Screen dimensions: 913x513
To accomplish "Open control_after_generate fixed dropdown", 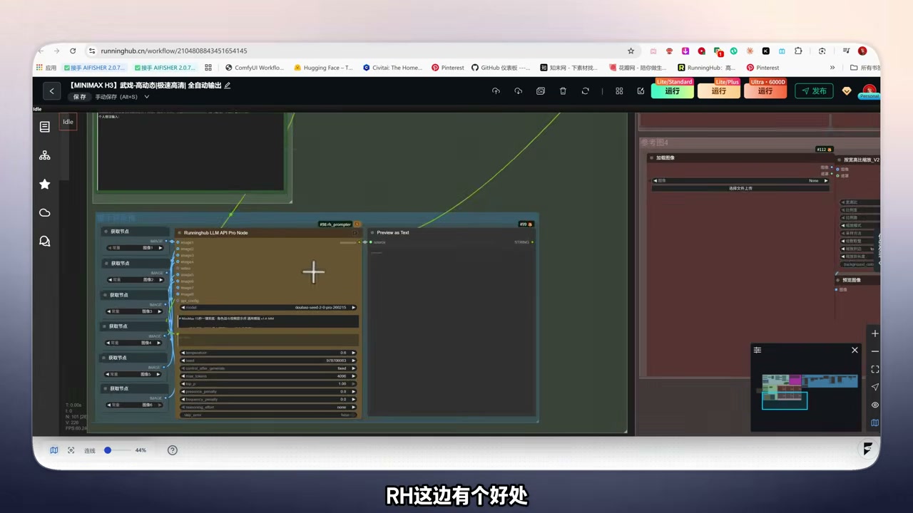I will coord(268,368).
